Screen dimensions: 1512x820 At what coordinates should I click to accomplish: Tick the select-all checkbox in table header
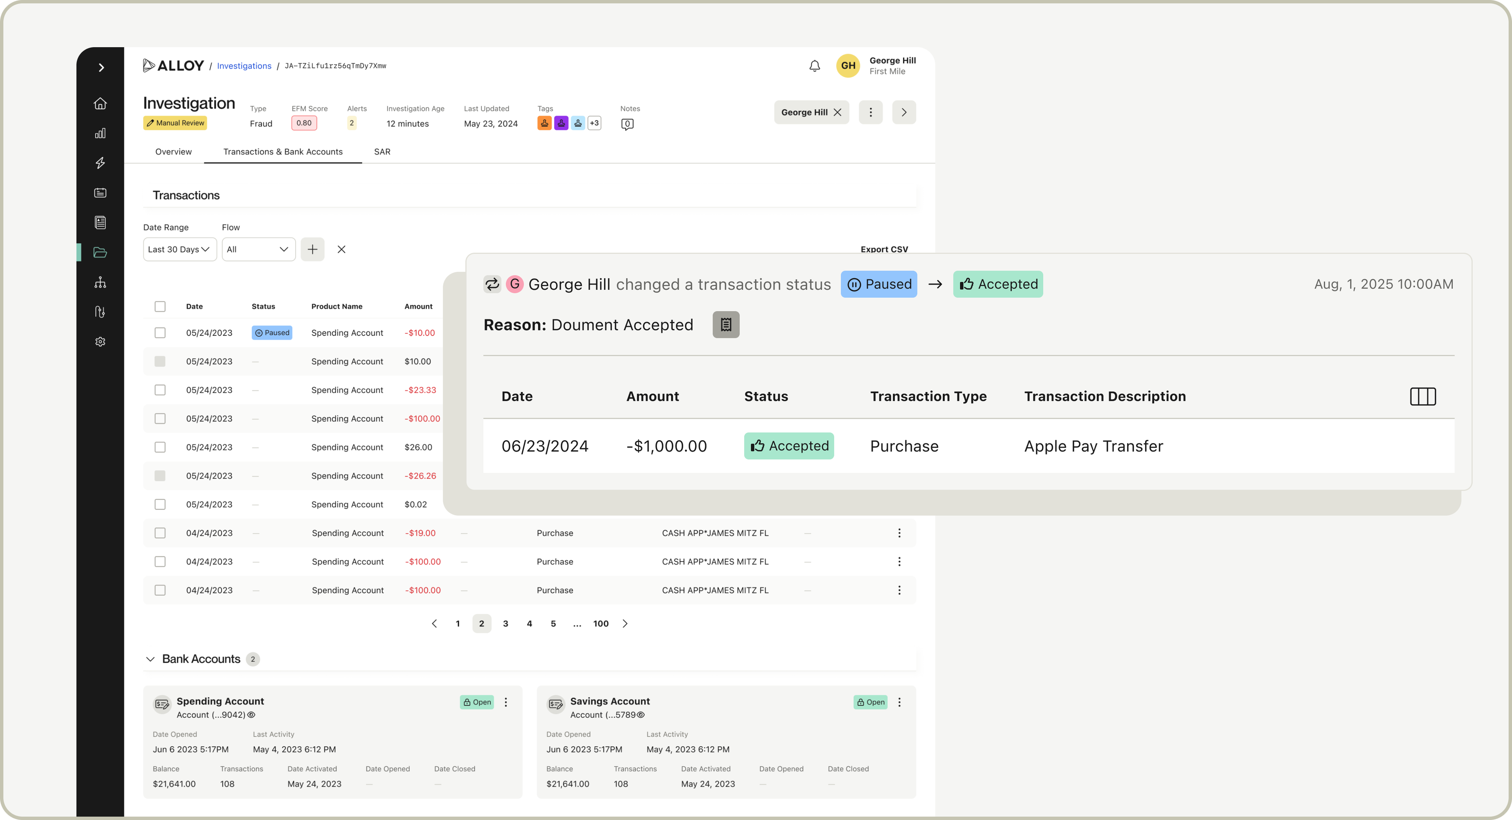(160, 306)
